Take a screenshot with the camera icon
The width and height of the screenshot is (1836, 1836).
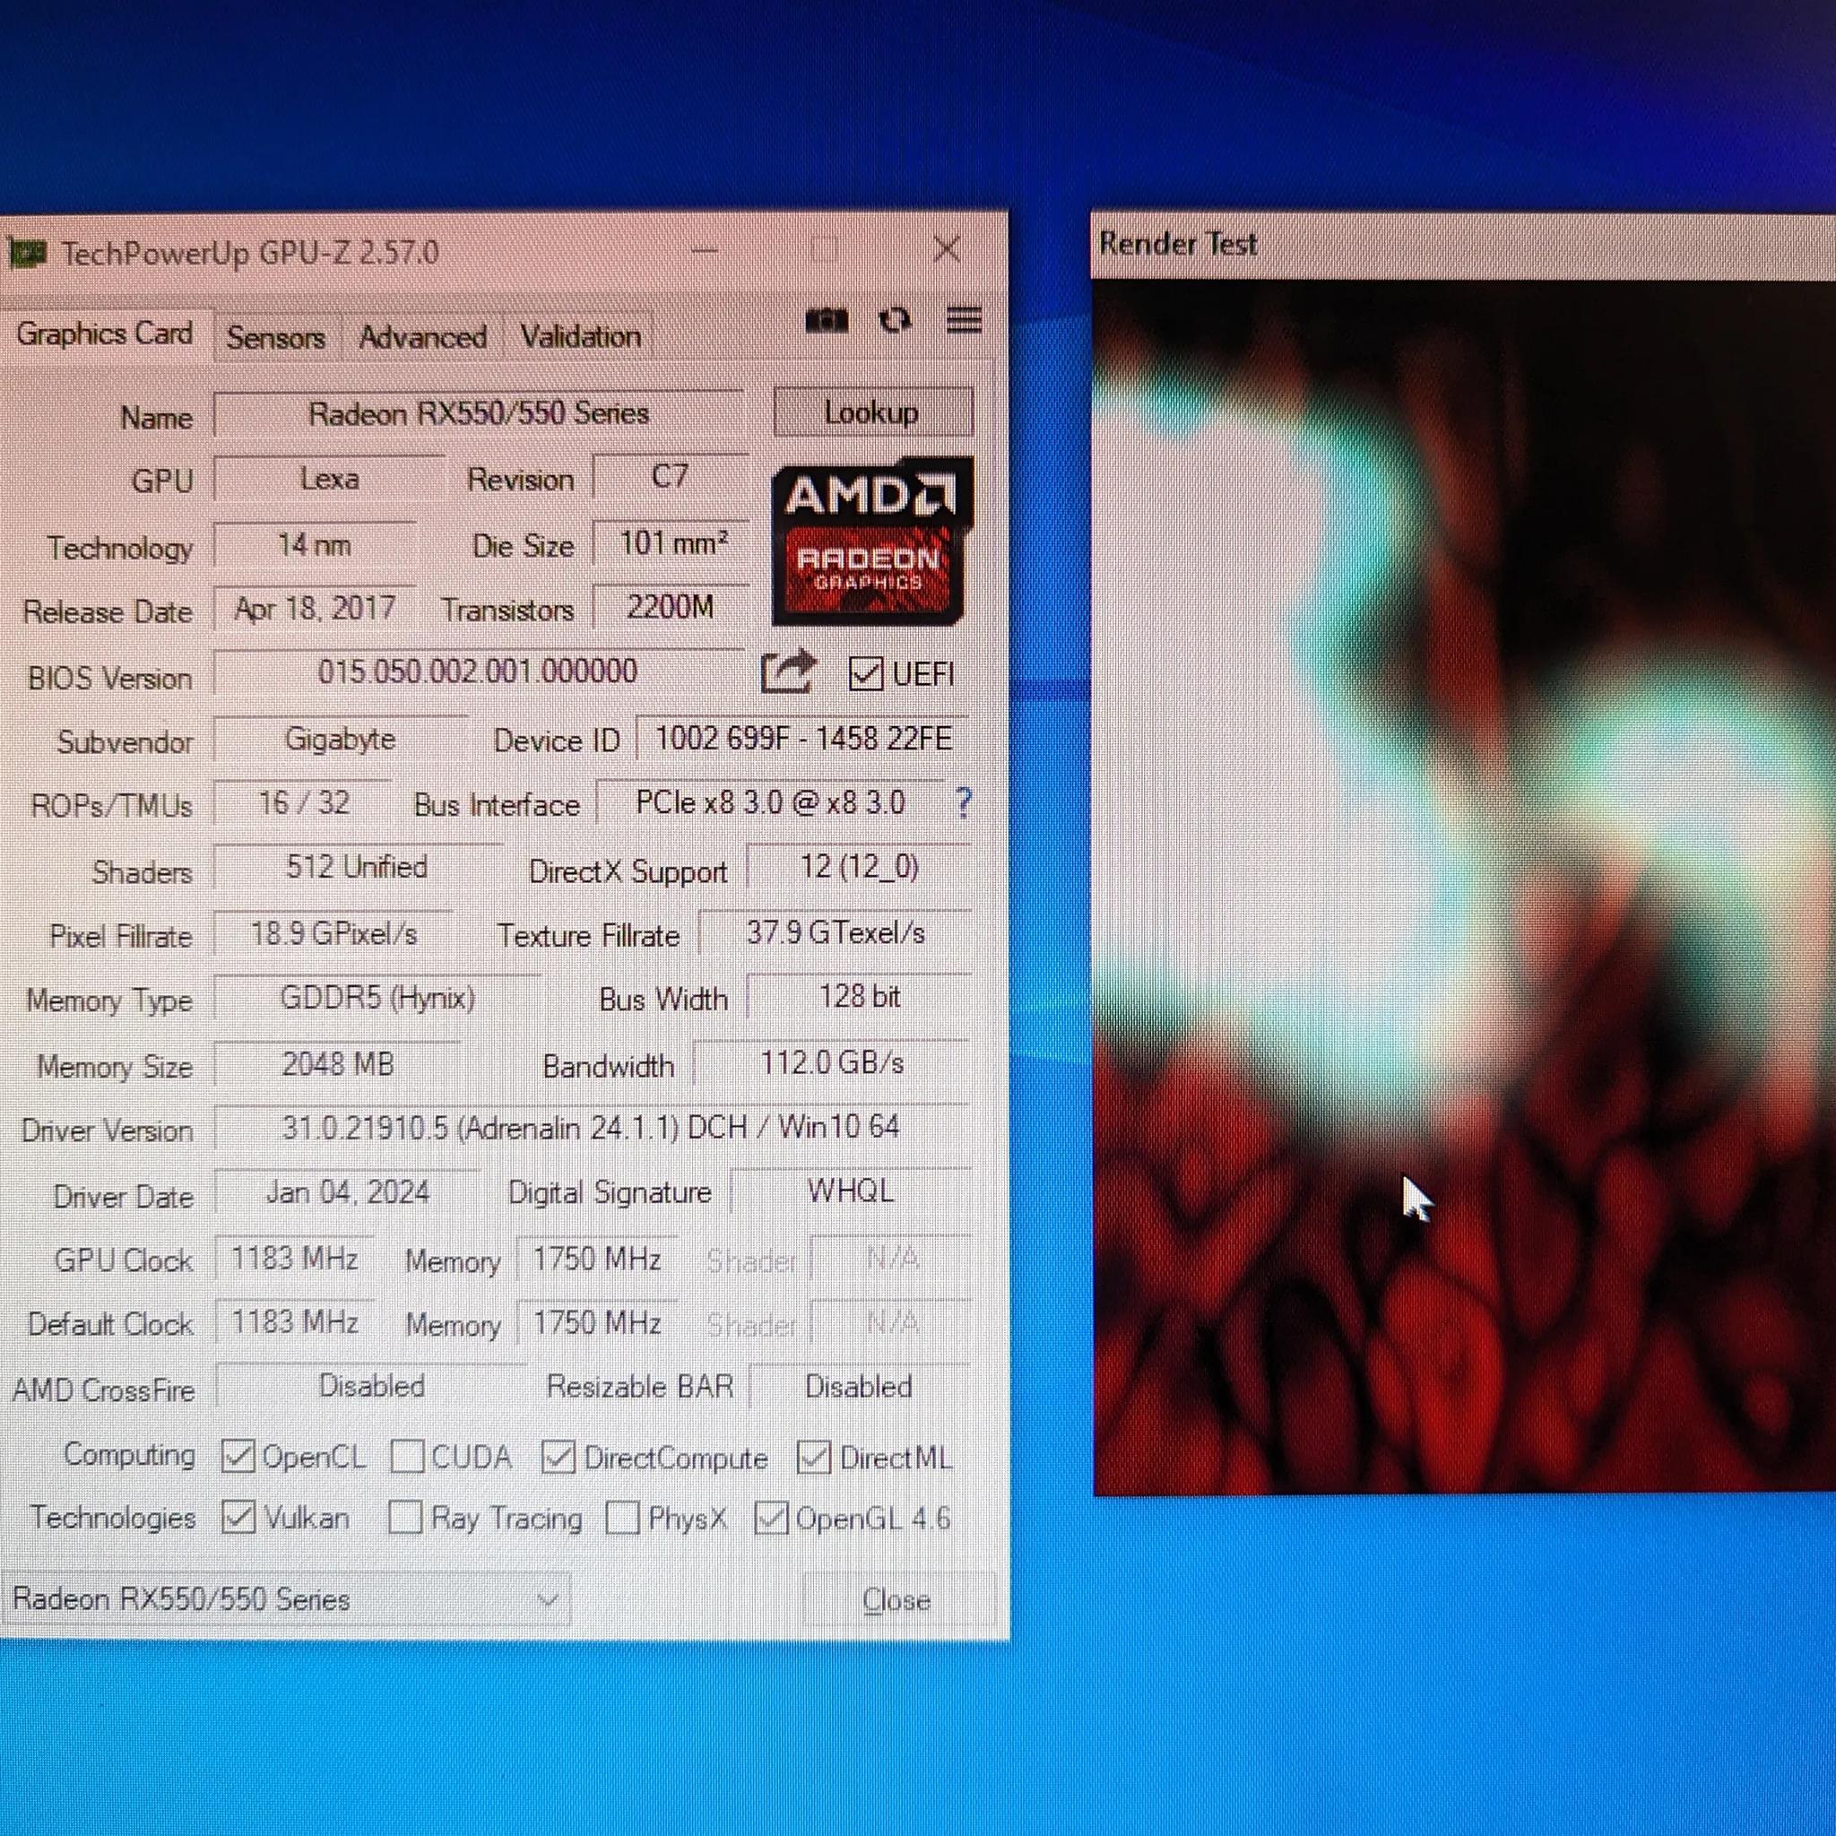826,320
